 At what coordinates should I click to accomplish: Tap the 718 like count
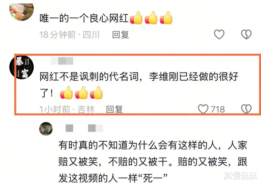tap(218, 109)
